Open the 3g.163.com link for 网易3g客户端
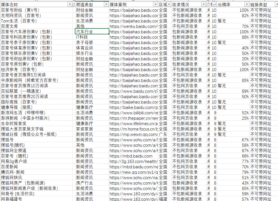The width and height of the screenshot is (278, 201). coord(133,161)
